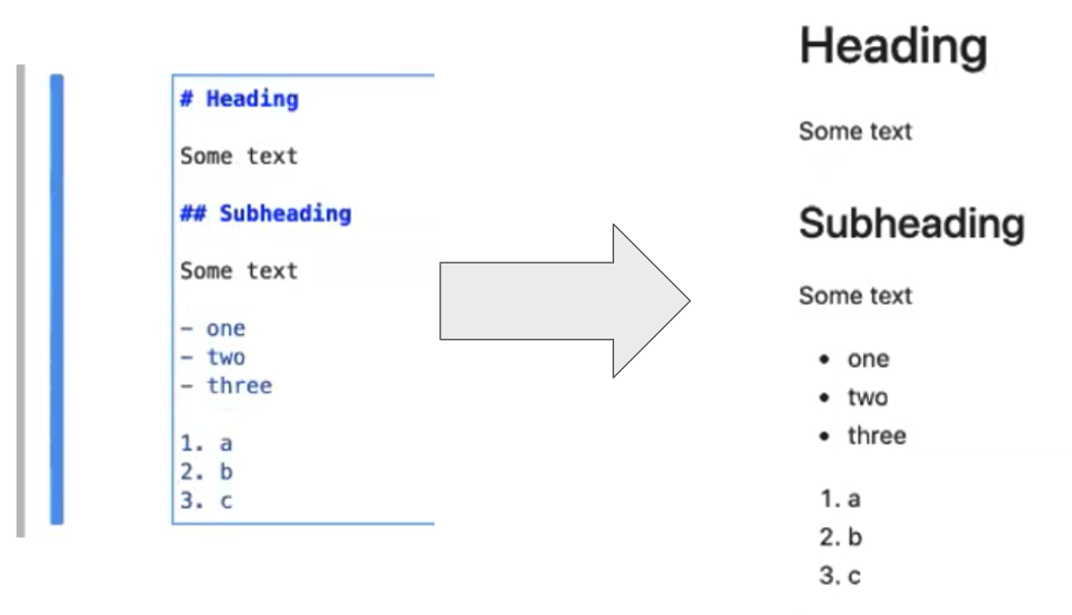Click the rendered bullet item 'one'
The width and height of the screenshot is (1072, 615).
pos(868,359)
